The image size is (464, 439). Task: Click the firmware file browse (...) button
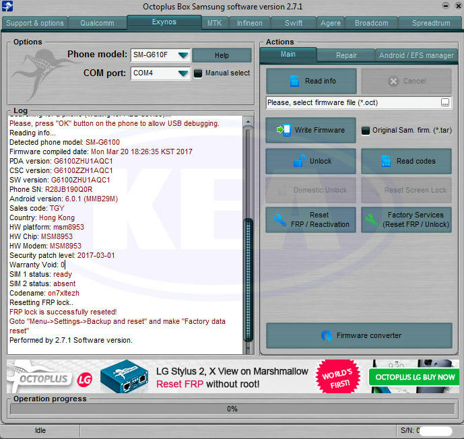444,102
